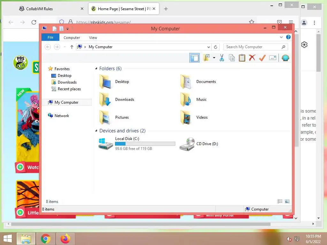
Task: Open the recent locations dropdown arrow
Action: pos(65,47)
